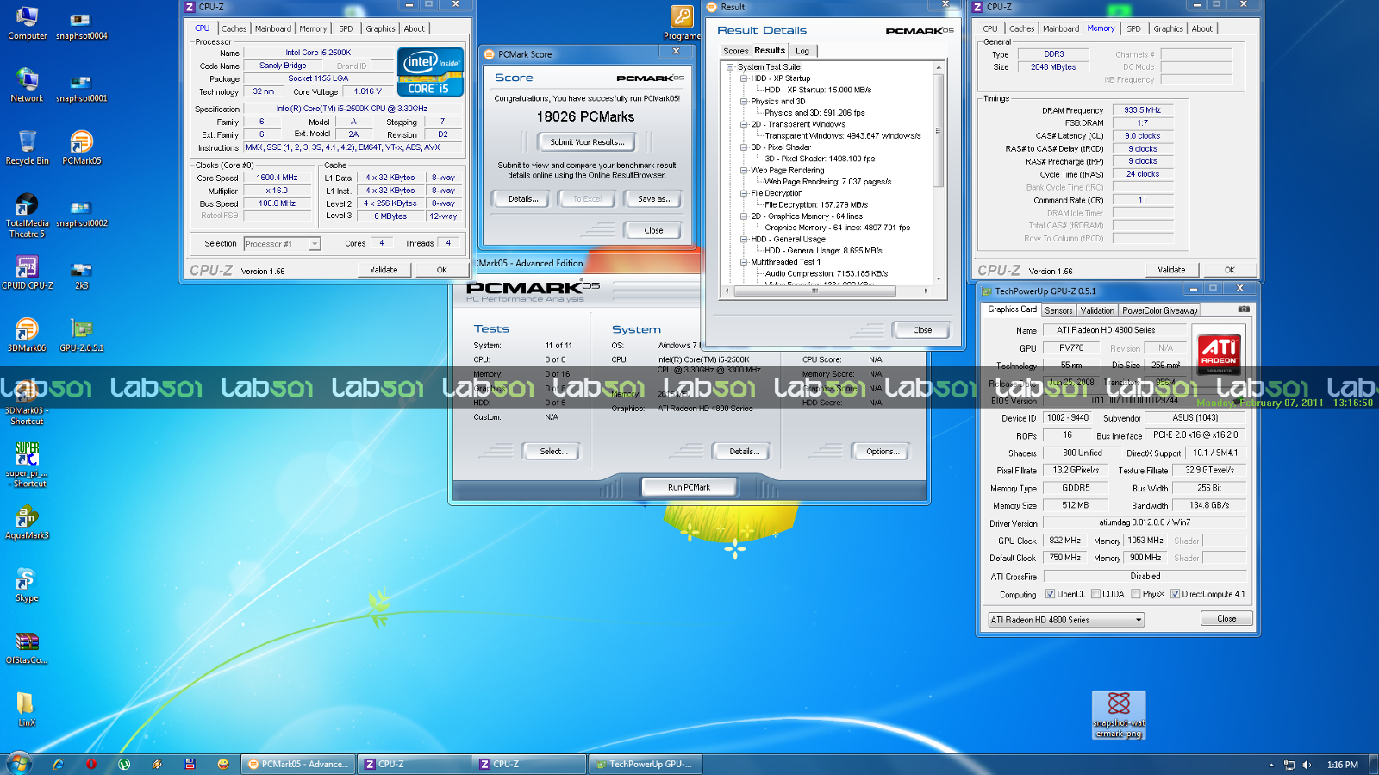
Task: Launch Internet Explorer from the taskbar
Action: click(58, 764)
